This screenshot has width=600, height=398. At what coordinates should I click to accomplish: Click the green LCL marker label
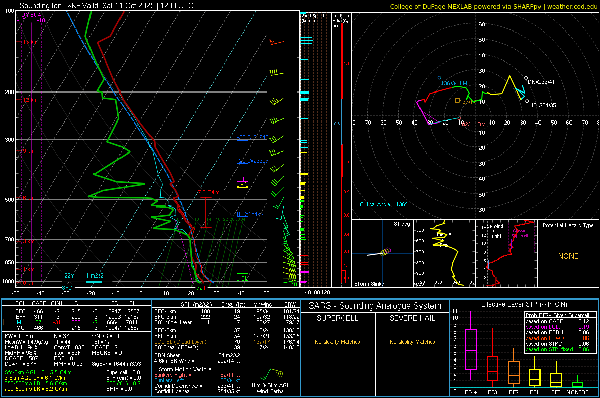coord(242,278)
